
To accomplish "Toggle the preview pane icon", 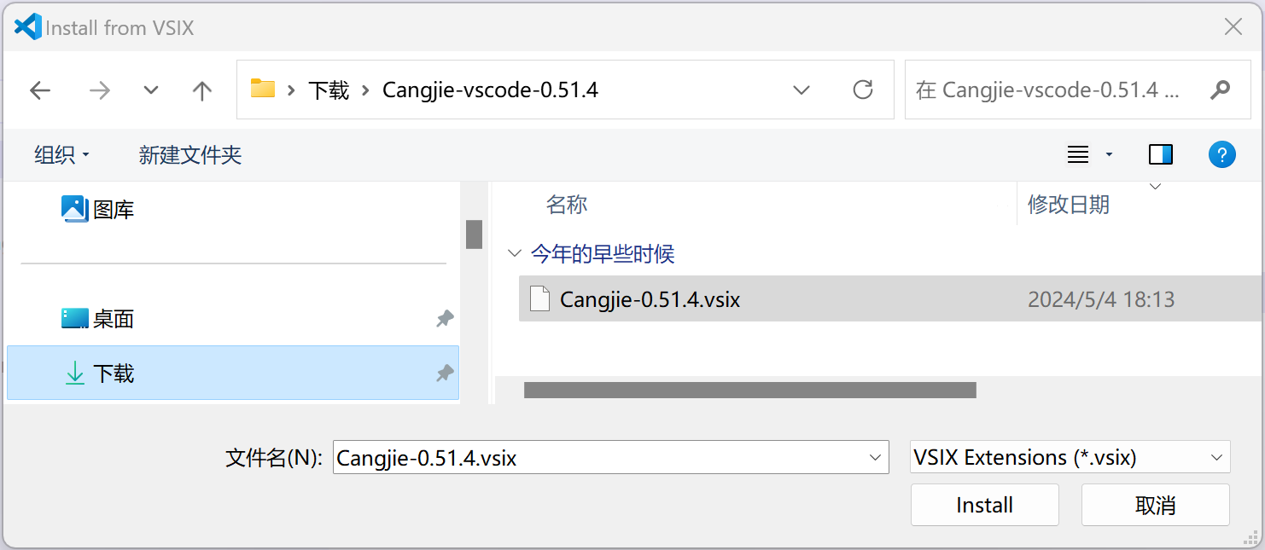I will (1161, 154).
